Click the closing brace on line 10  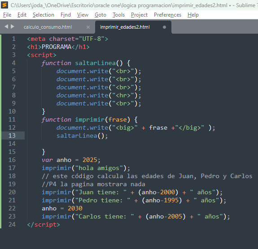point(44,111)
